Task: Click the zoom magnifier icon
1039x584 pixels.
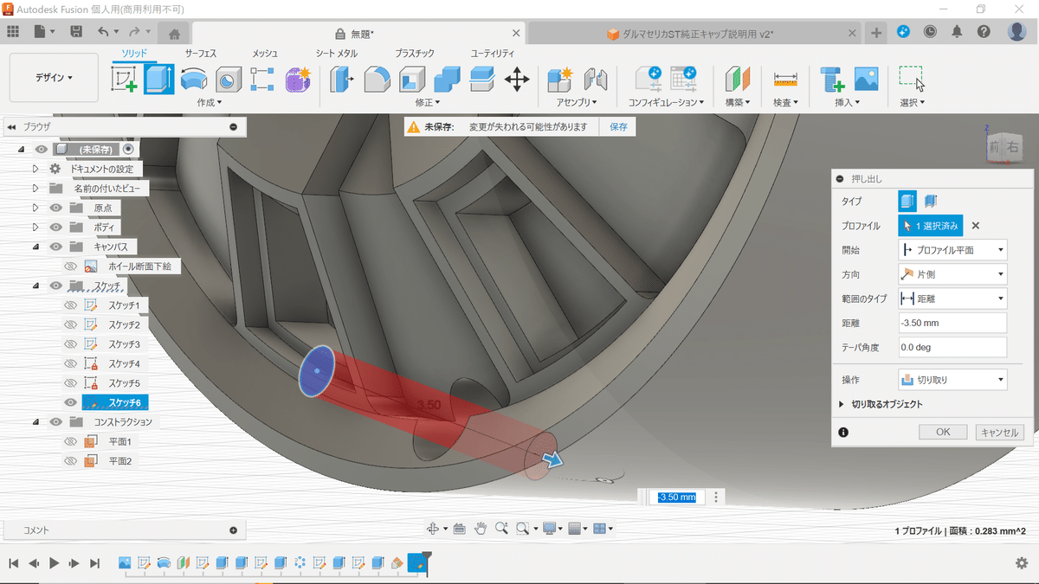Action: [x=501, y=529]
